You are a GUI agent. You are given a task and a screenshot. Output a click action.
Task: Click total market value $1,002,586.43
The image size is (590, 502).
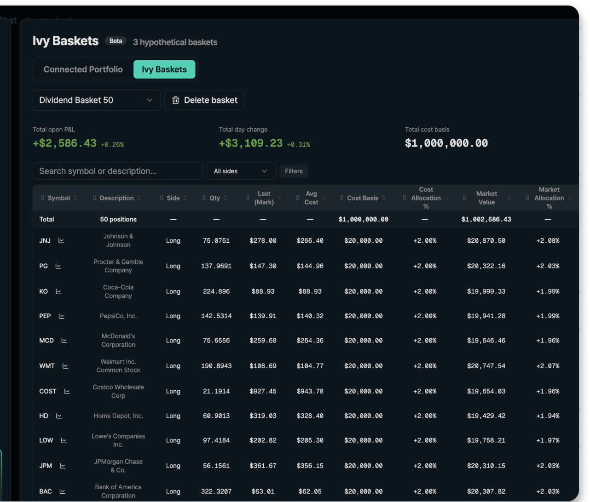486,219
